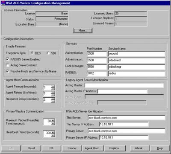Click the Status field showing Permanent
This screenshot has height=154, width=171.
[52, 19]
